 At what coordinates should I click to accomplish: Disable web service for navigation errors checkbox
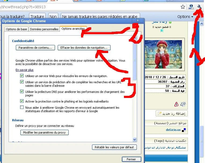pyautogui.click(x=22, y=76)
